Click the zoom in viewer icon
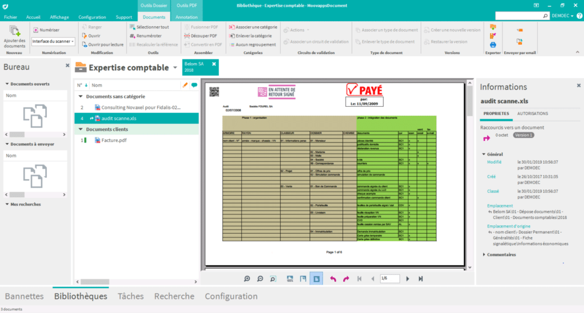Image resolution: width=584 pixels, height=313 pixels. (247, 279)
